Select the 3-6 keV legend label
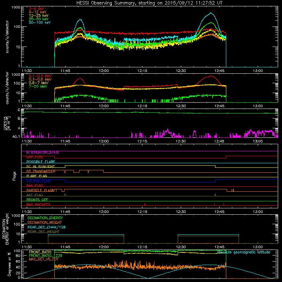 point(37,8)
